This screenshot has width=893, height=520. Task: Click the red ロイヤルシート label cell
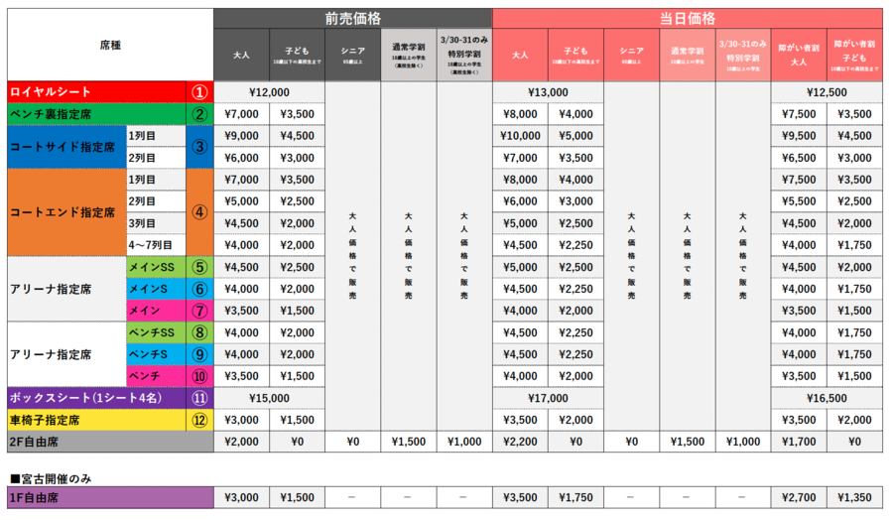pyautogui.click(x=96, y=91)
